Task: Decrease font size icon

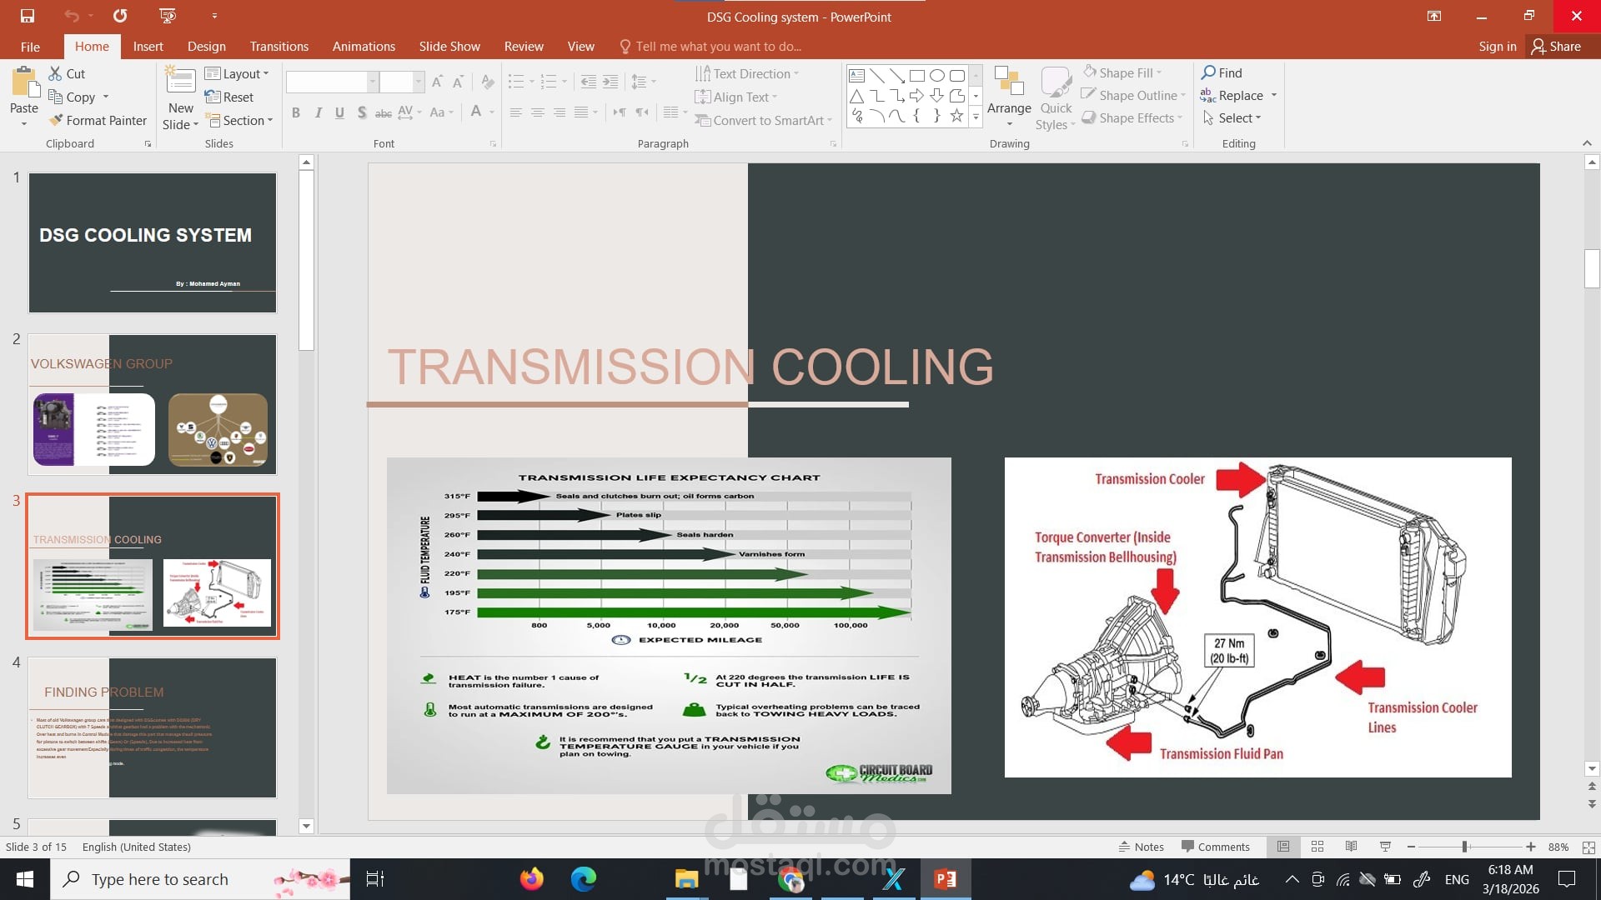Action: pos(458,82)
